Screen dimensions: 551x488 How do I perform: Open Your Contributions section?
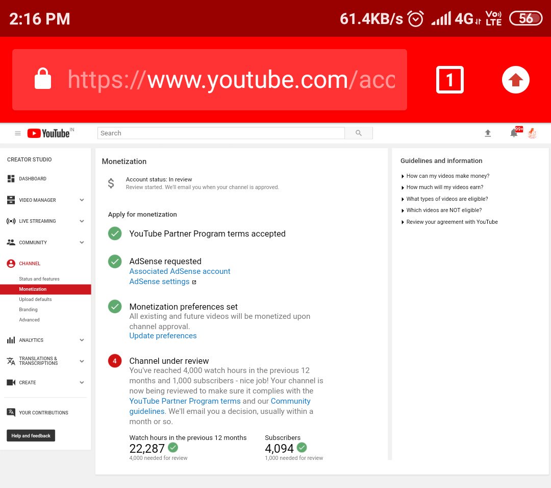[x=43, y=412]
